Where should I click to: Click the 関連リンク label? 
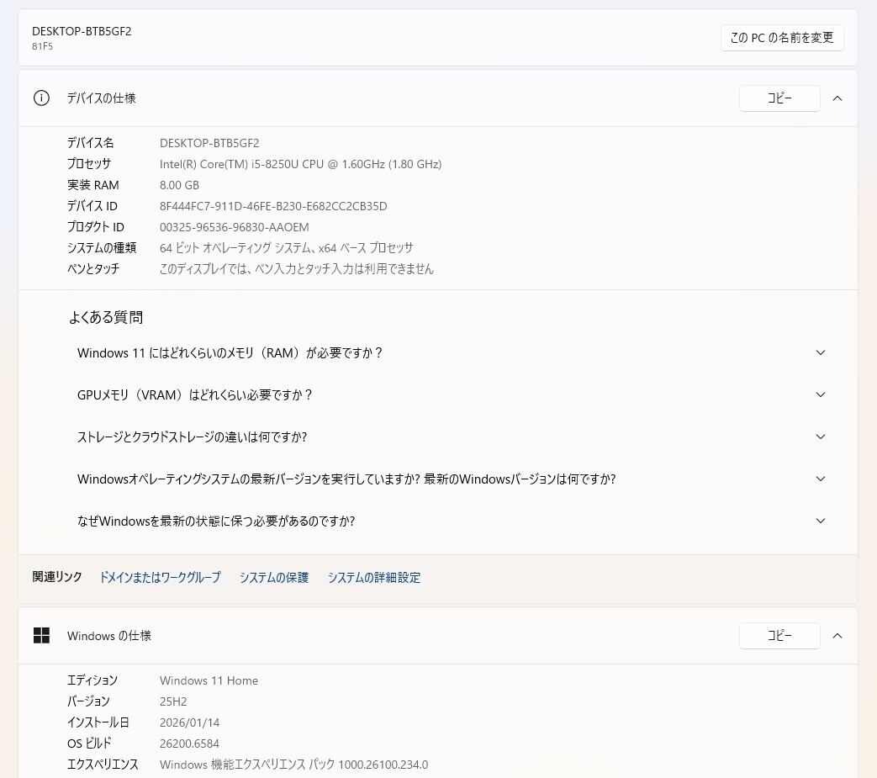pyautogui.click(x=57, y=577)
